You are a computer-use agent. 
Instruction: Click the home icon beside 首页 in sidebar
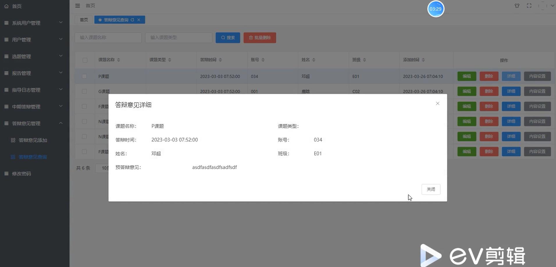coord(6,6)
